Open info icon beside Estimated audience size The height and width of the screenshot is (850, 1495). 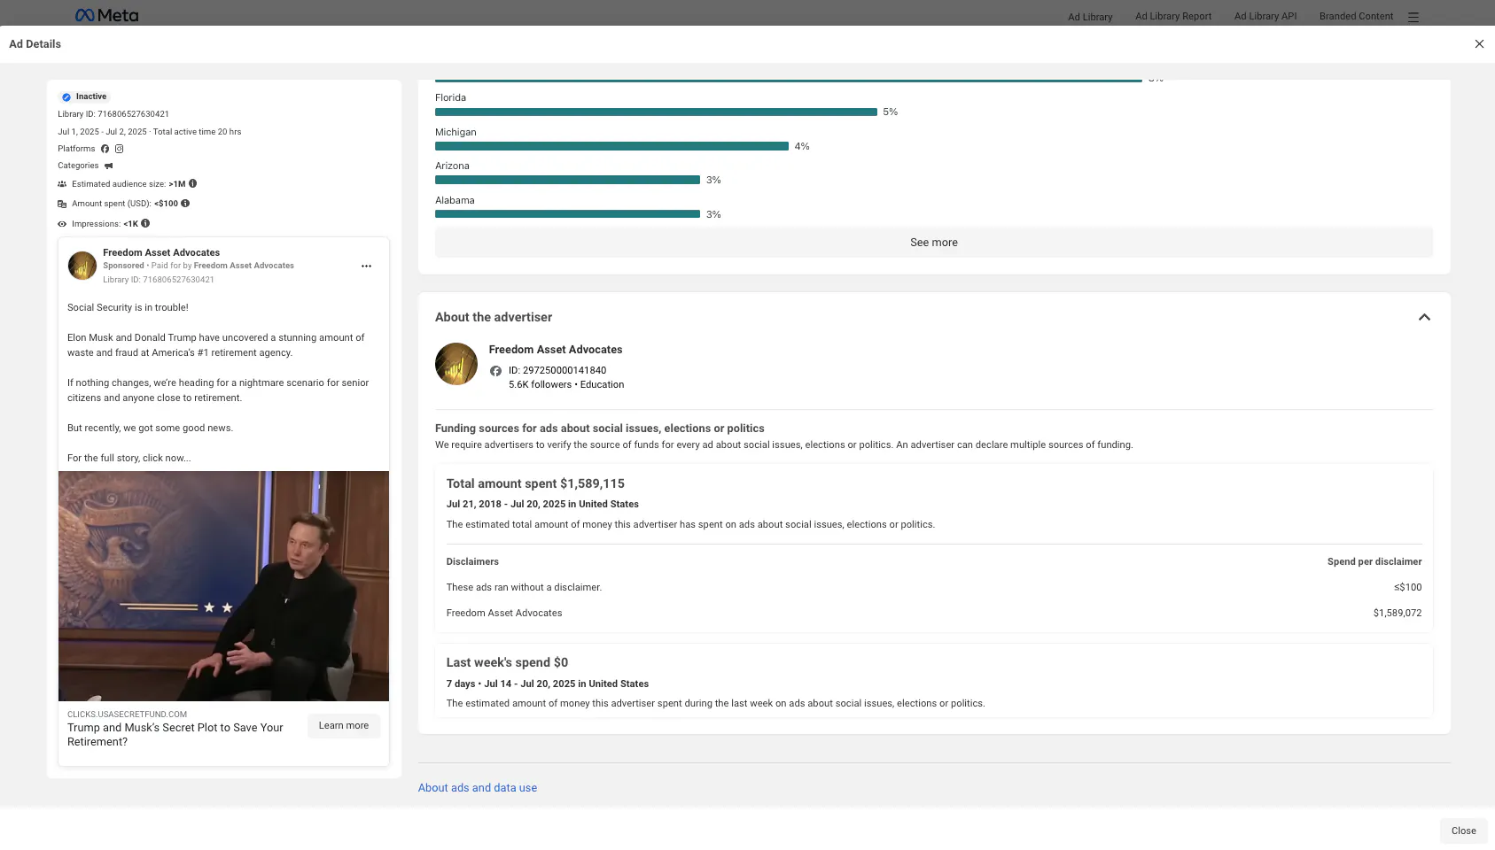pyautogui.click(x=192, y=184)
